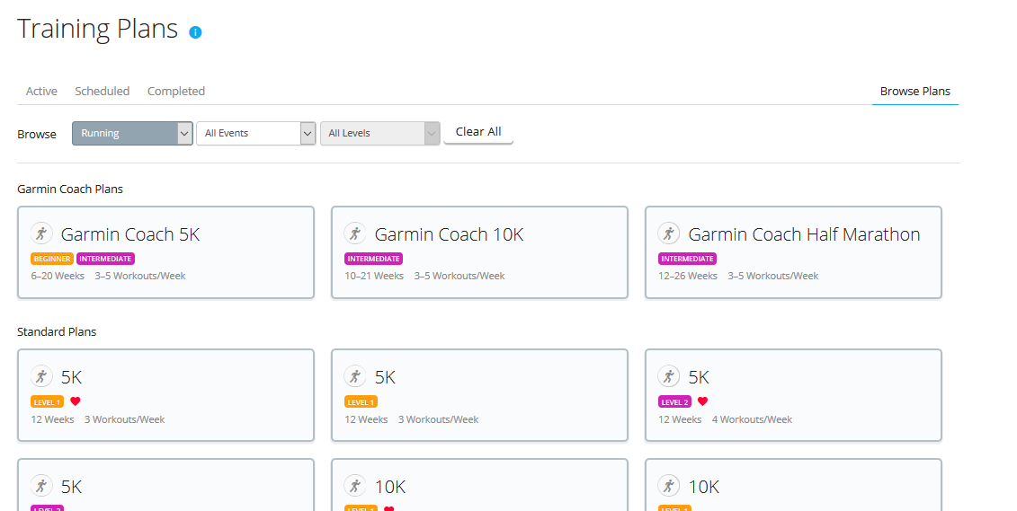
Task: Click the runner icon on Garmin Coach 10K
Action: click(x=355, y=233)
